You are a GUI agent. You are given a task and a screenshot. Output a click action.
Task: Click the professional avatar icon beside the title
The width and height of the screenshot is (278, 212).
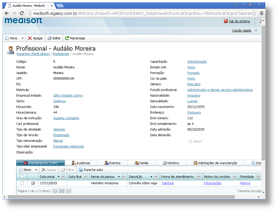tap(11, 50)
